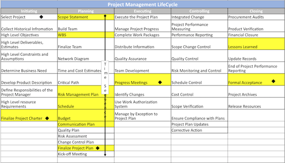This screenshot has height=163, width=285.
Task: Select the Product Verification cell
Action: (256, 26)
